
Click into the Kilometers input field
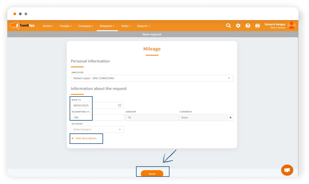97,117
